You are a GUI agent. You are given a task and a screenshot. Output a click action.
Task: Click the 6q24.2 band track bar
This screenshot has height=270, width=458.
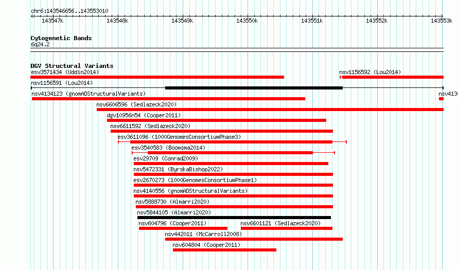coord(237,50)
